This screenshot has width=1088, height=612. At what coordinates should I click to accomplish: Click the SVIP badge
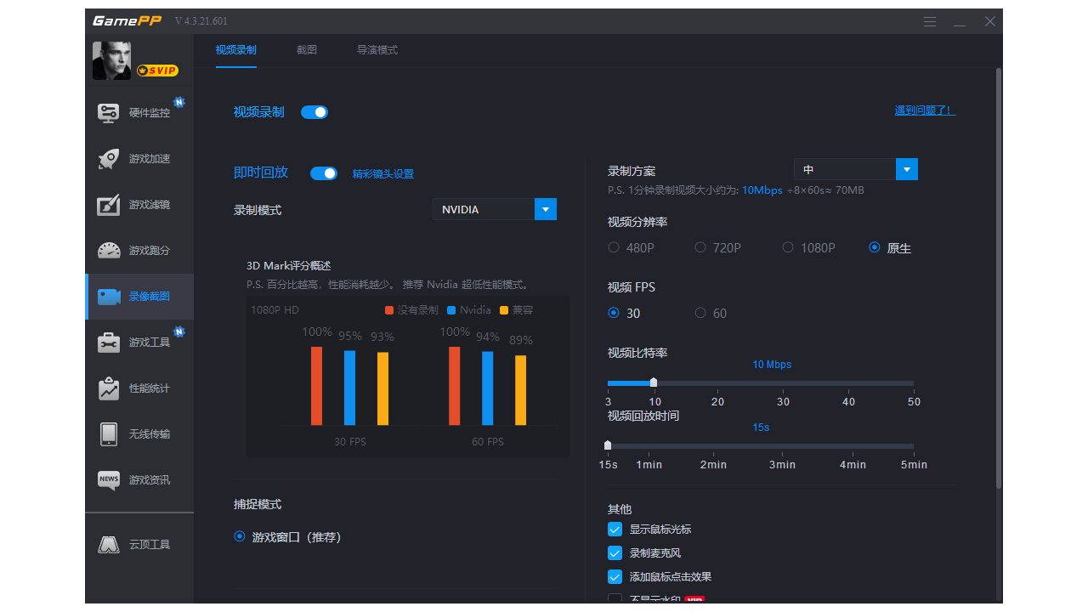tap(157, 71)
